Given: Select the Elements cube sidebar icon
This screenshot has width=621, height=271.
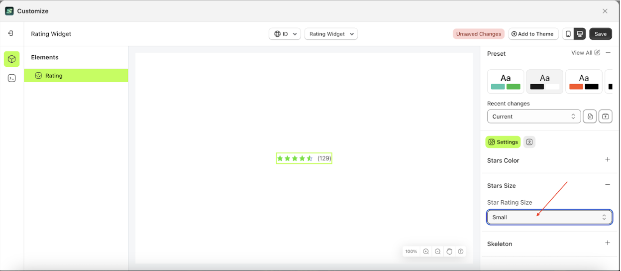Looking at the screenshot, I should pos(12,59).
